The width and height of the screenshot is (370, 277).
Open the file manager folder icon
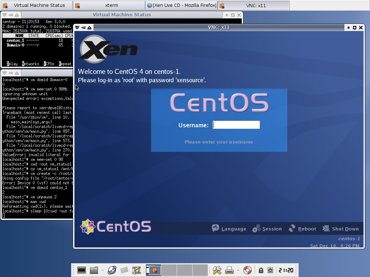pyautogui.click(x=94, y=270)
